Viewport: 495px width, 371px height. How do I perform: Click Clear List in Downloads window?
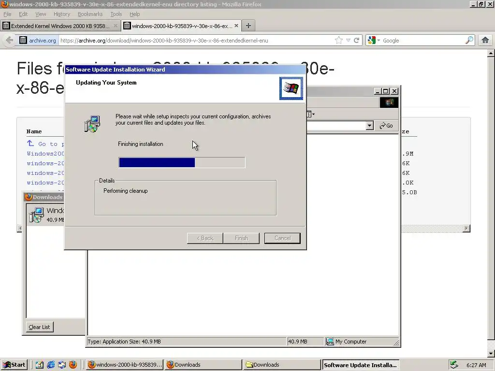point(40,327)
